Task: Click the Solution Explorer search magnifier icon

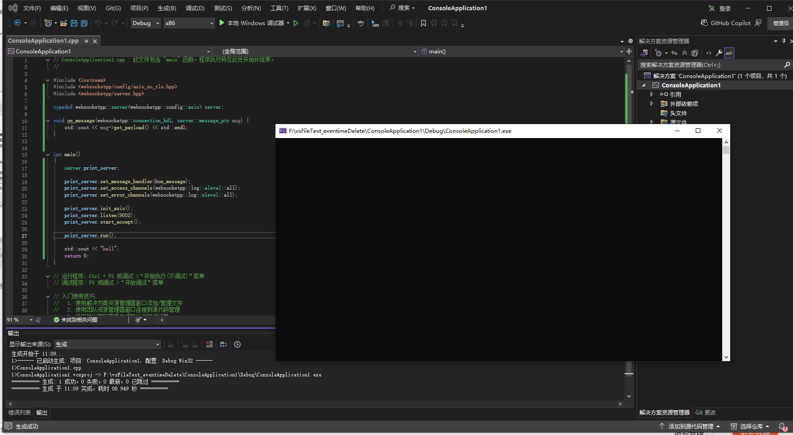Action: click(787, 65)
